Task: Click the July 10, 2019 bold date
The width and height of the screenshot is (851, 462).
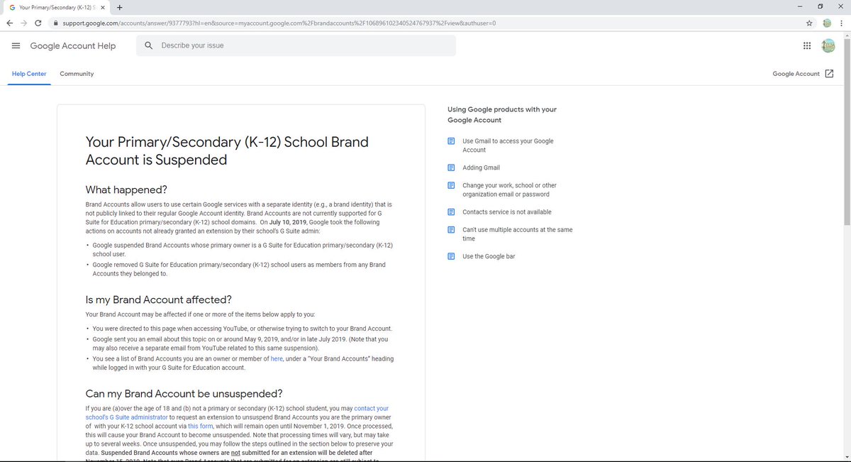Action: point(289,222)
